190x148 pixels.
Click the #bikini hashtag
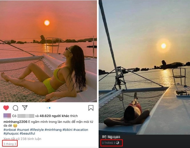[67, 130]
